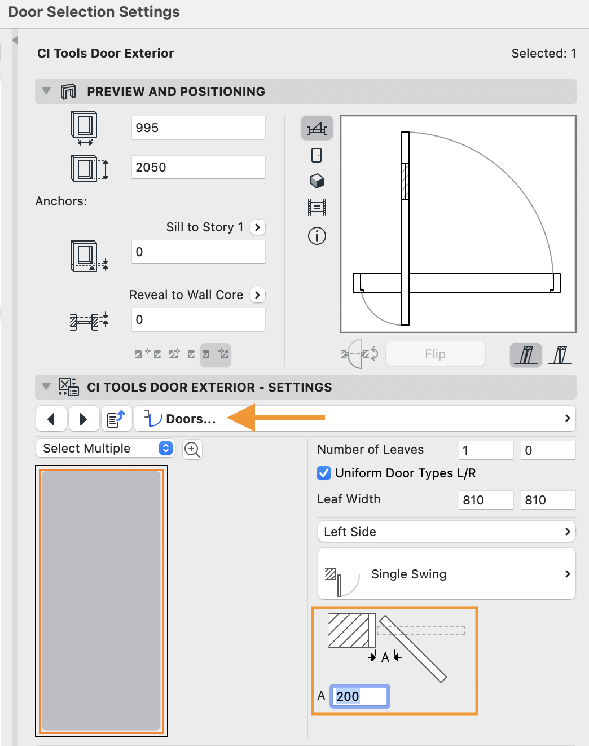Click the Anchors: label
Viewport: 589px width, 746px height.
pos(61,201)
